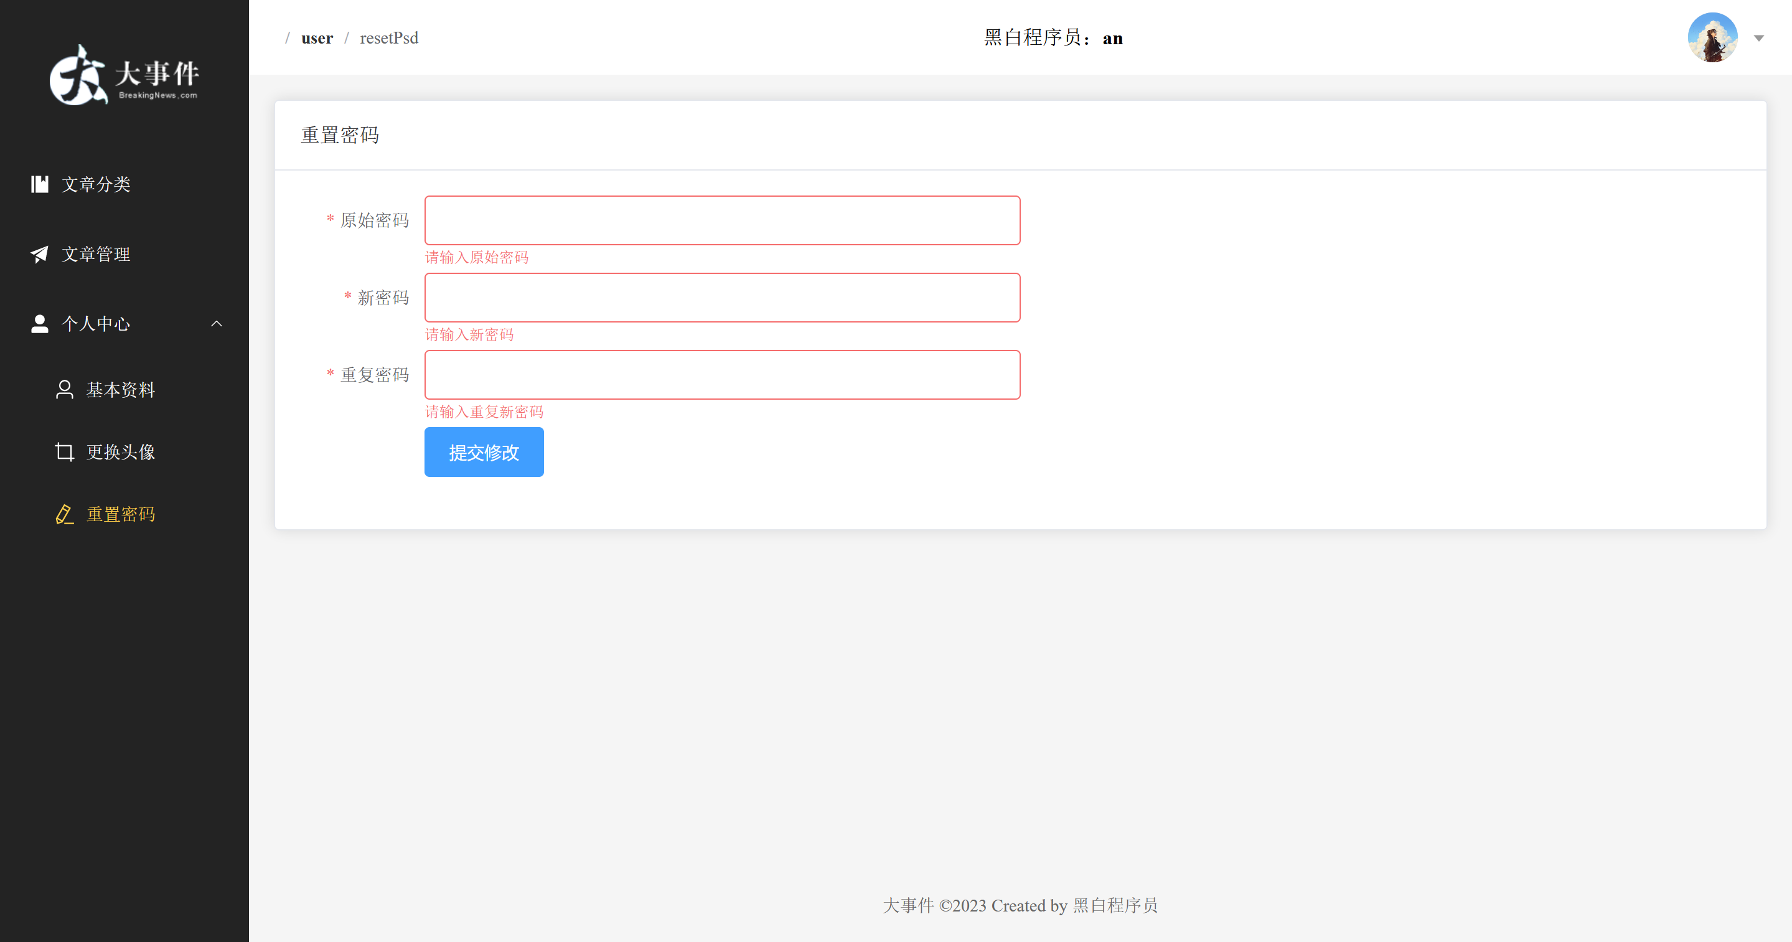Click the 大事件 BreakingNews logo

point(124,75)
